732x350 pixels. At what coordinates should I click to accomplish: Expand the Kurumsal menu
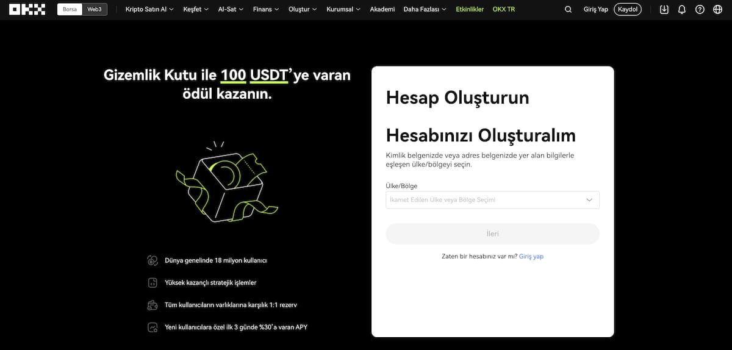pos(343,9)
